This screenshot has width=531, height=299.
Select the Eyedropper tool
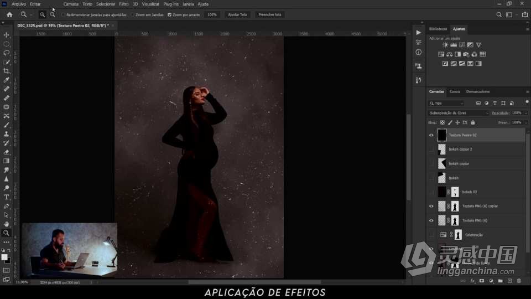[6, 80]
